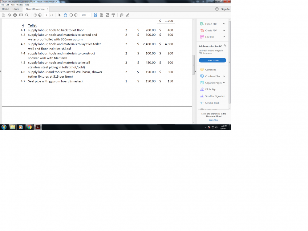Expand the left navigation pane arrow
The image size is (308, 231).
(1, 71)
